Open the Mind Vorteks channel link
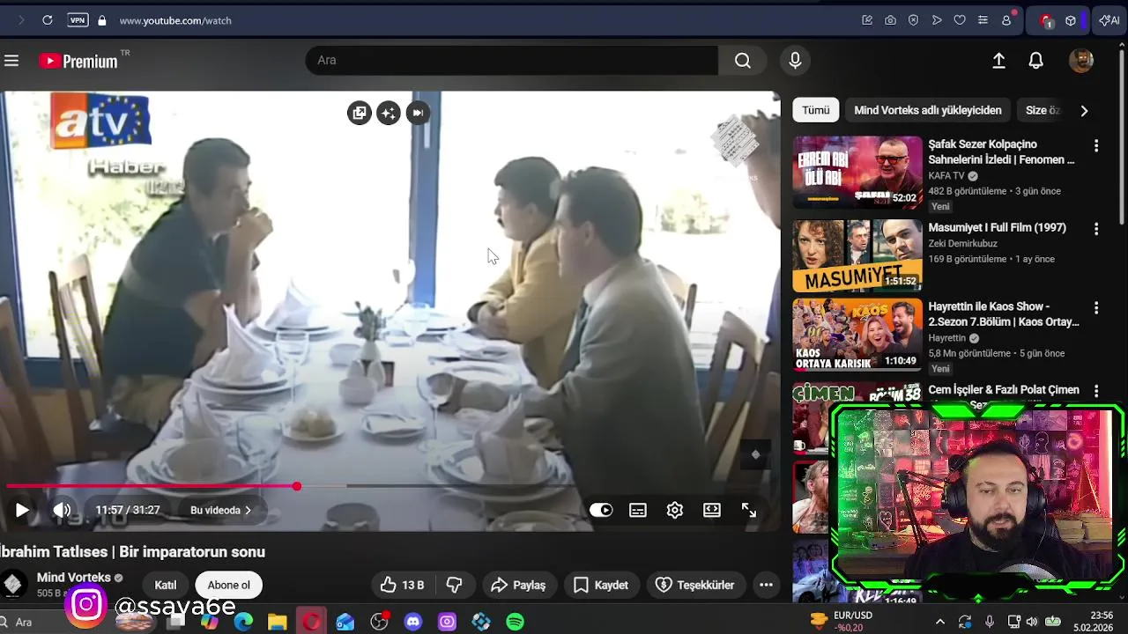The image size is (1128, 634). (x=74, y=578)
